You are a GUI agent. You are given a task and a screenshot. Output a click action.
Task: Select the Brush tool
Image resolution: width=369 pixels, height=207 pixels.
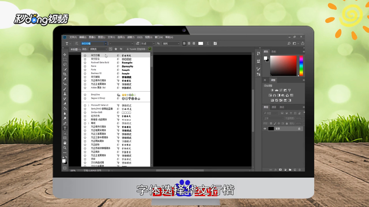coord(65,89)
